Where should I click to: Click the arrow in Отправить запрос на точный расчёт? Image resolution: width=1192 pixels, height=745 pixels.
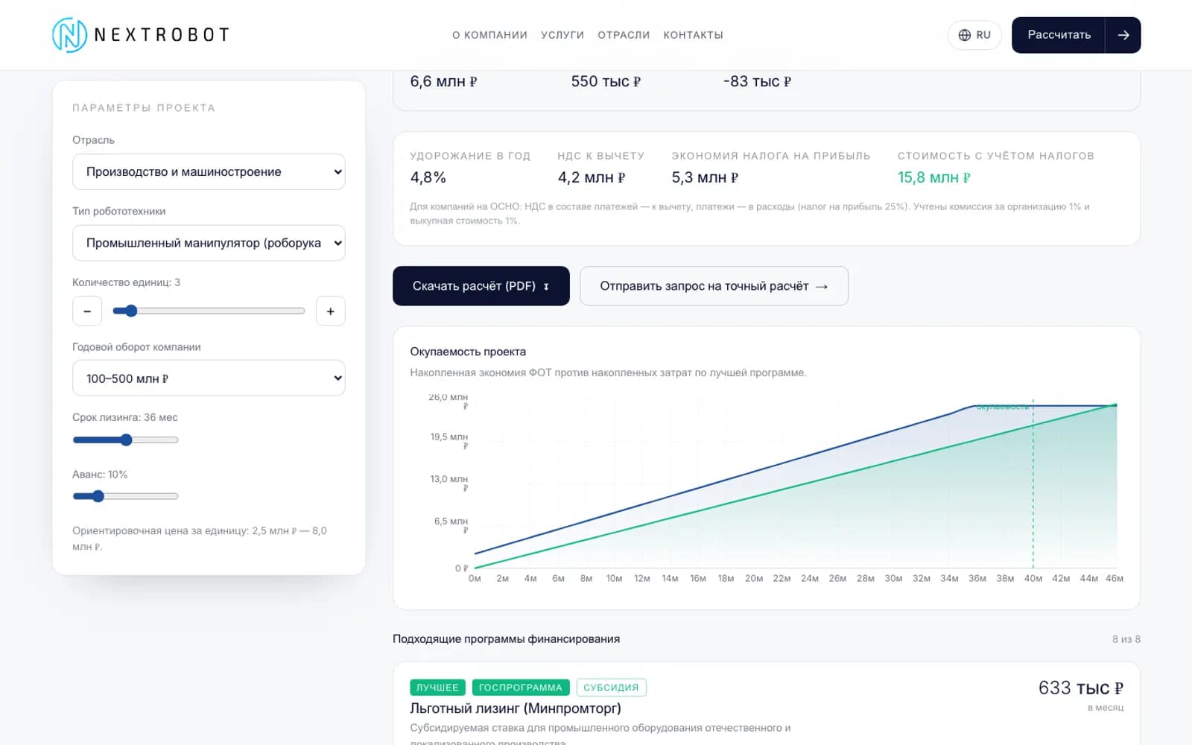pyautogui.click(x=822, y=286)
